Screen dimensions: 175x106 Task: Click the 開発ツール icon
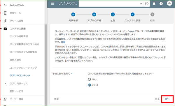pos(5,13)
